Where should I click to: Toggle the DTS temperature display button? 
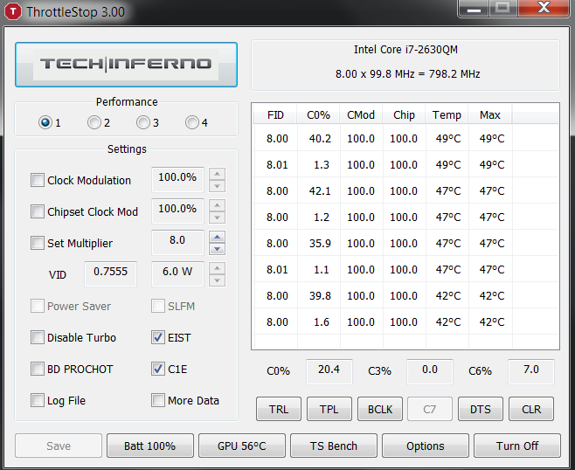tap(481, 409)
